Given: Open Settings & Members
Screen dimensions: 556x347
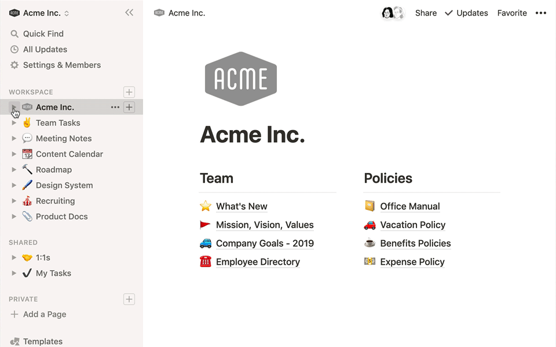Looking at the screenshot, I should (61, 65).
